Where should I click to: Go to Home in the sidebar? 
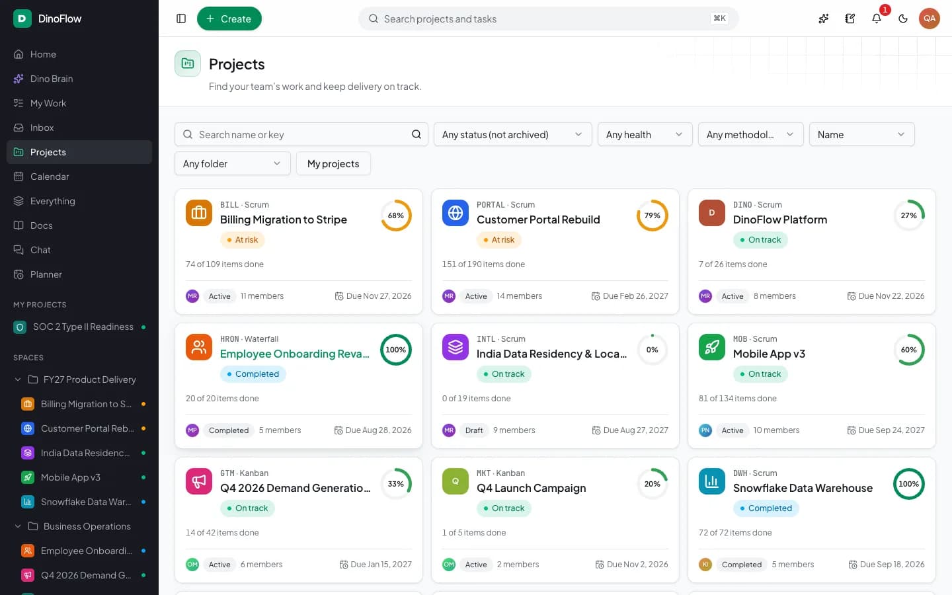pyautogui.click(x=79, y=54)
